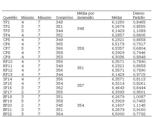Viewport: 157px width, 117px height.
Task: Click the RP13 row label
Action: pyautogui.click(x=8, y=74)
